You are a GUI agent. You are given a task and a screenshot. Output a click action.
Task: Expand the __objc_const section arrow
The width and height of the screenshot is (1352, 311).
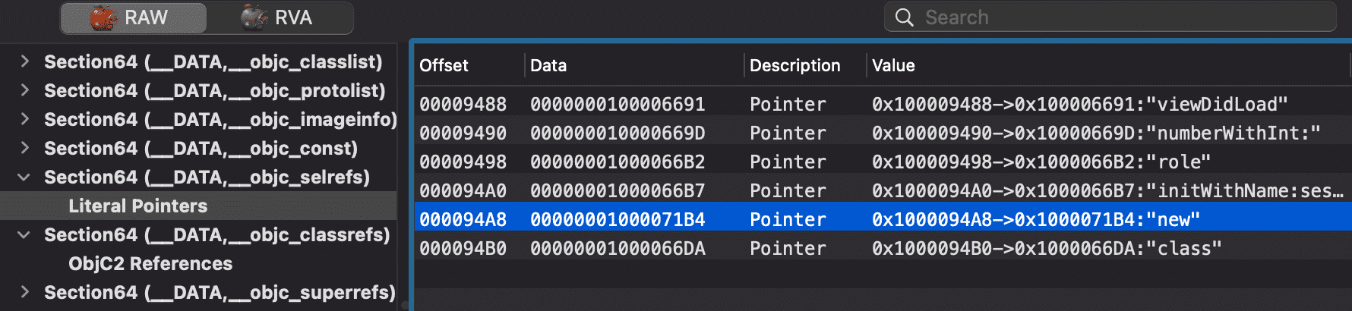tap(24, 148)
